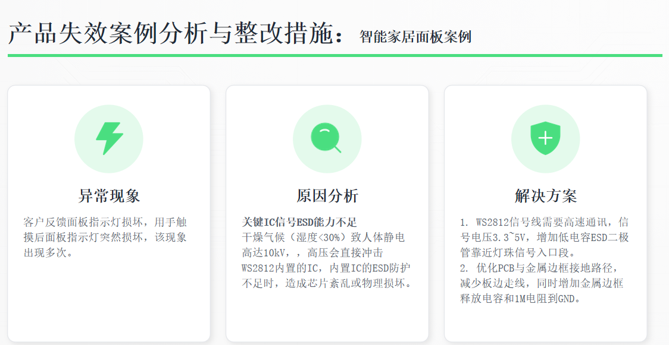Click the line starting 客户反馈面板指示灯损坏
This screenshot has width=669, height=345.
coord(105,222)
